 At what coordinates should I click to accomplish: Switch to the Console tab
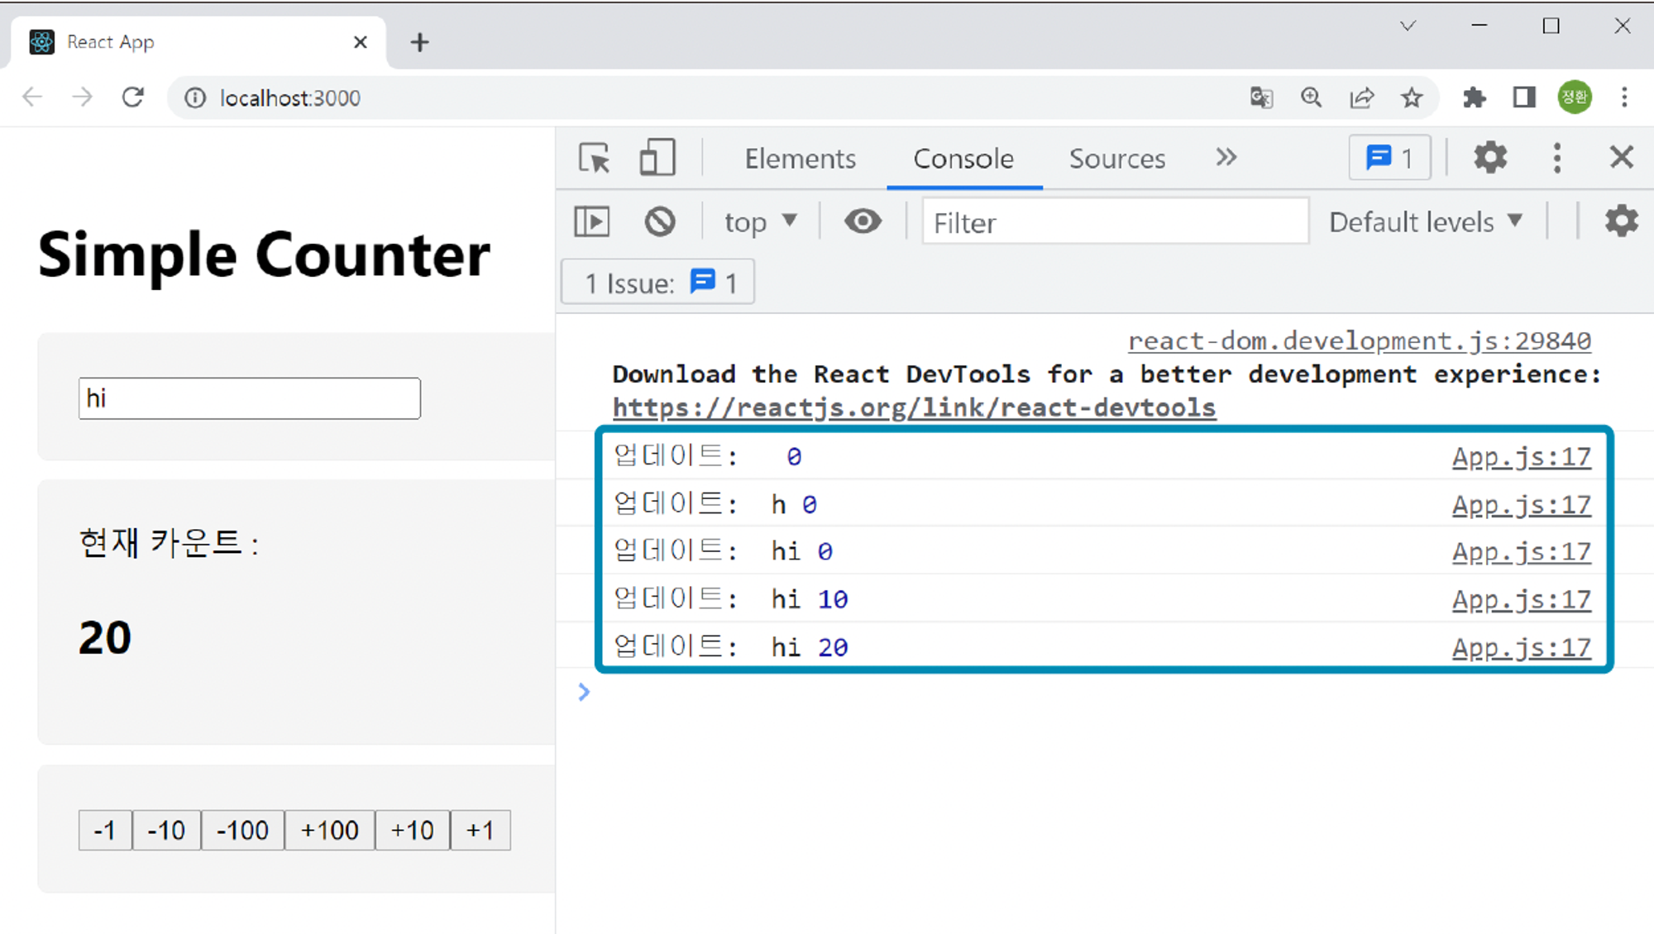pos(963,158)
